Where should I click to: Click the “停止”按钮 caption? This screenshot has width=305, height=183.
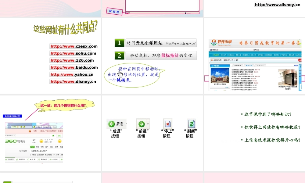point(167,134)
